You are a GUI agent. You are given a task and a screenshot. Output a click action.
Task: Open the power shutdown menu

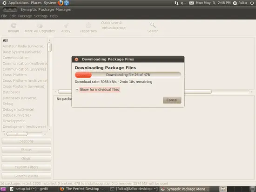pyautogui.click(x=252, y=3)
